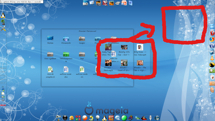Launch VLC cone icon in right panel

212,58
